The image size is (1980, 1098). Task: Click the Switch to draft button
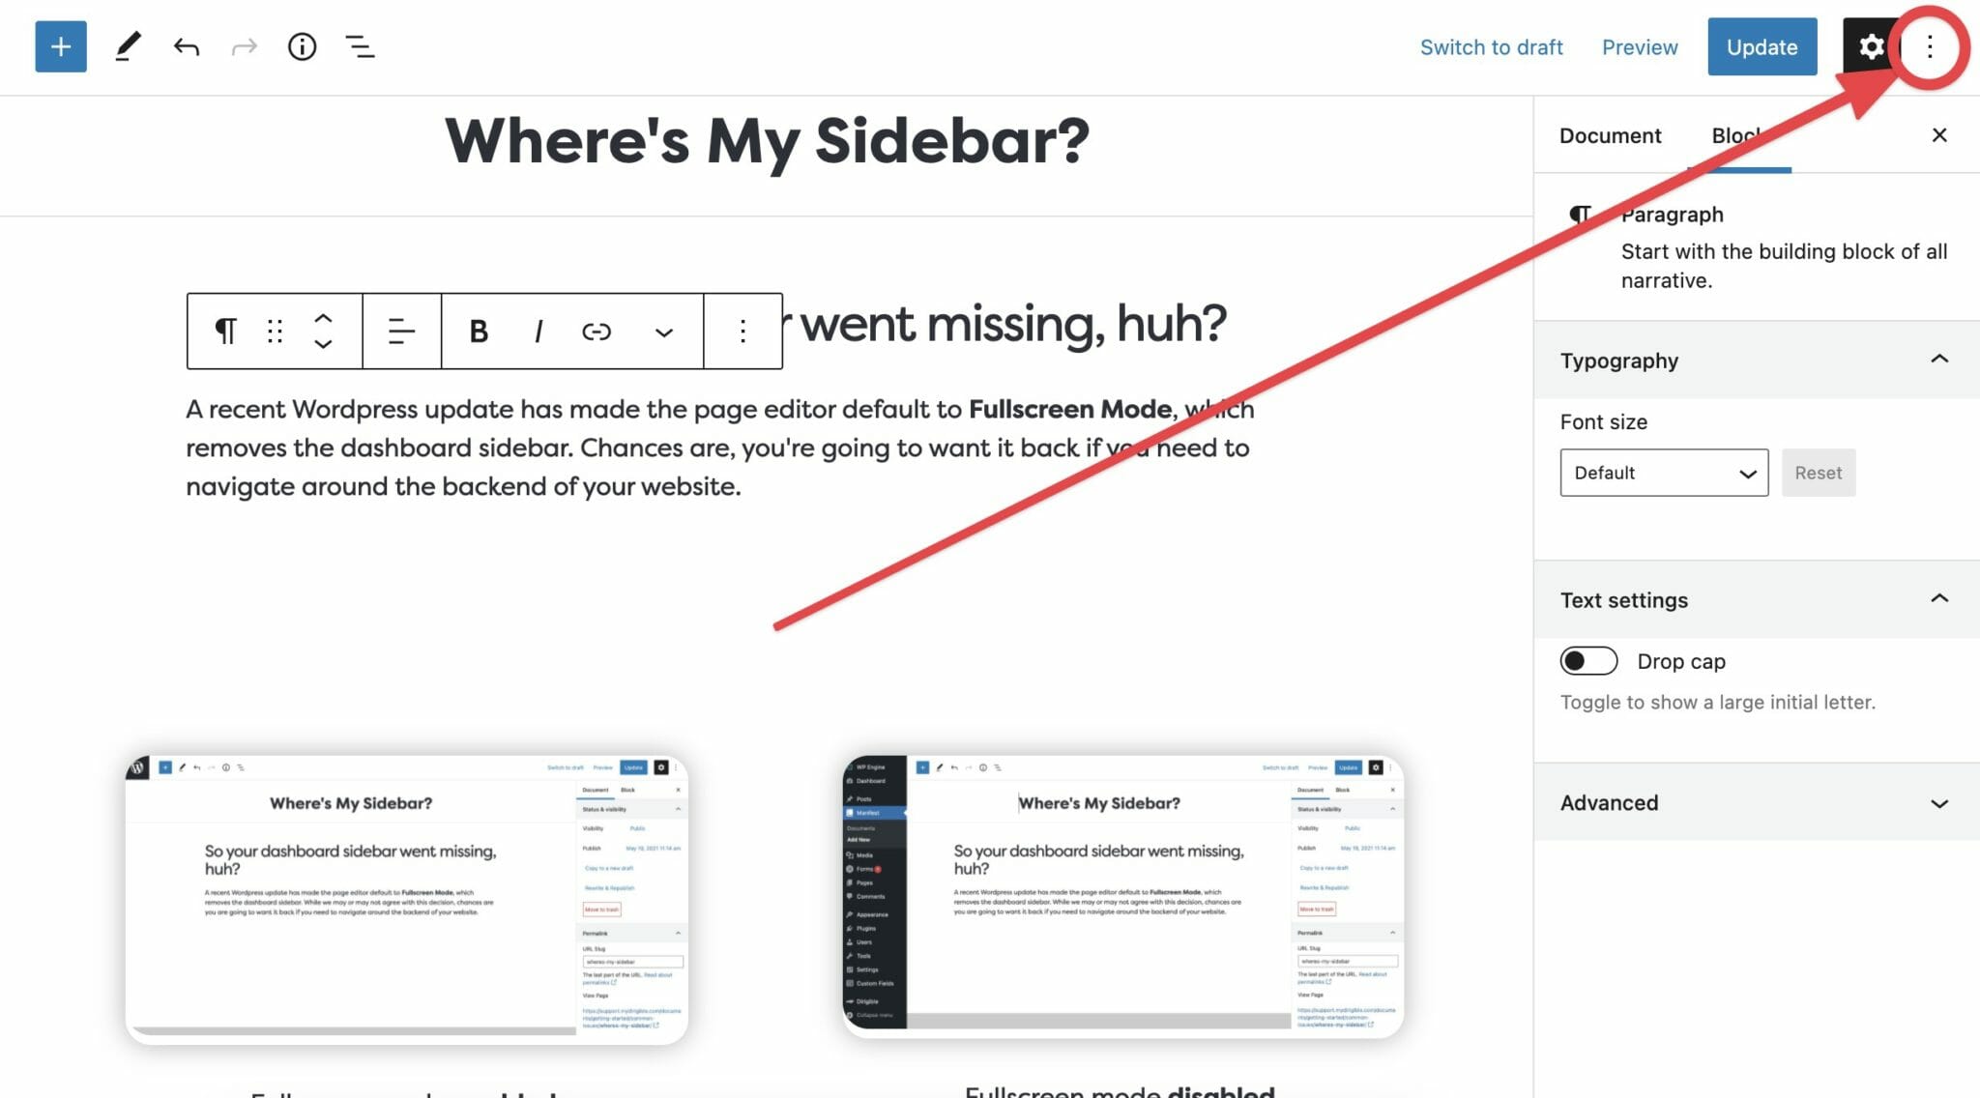coord(1491,46)
